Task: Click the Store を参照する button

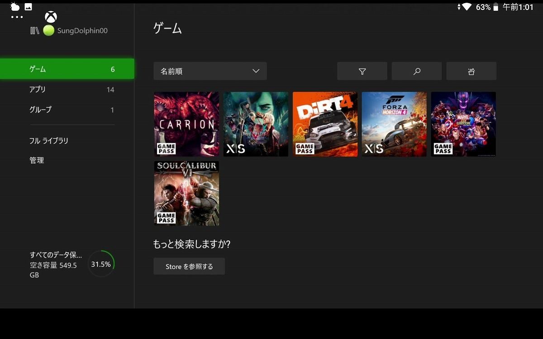Action: pos(189,266)
